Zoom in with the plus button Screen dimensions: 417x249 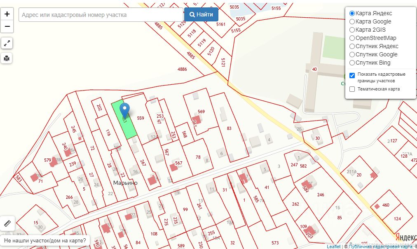pos(7,14)
